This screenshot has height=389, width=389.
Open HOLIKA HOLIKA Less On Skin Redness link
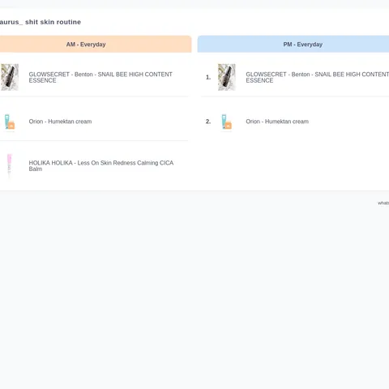[x=101, y=166]
